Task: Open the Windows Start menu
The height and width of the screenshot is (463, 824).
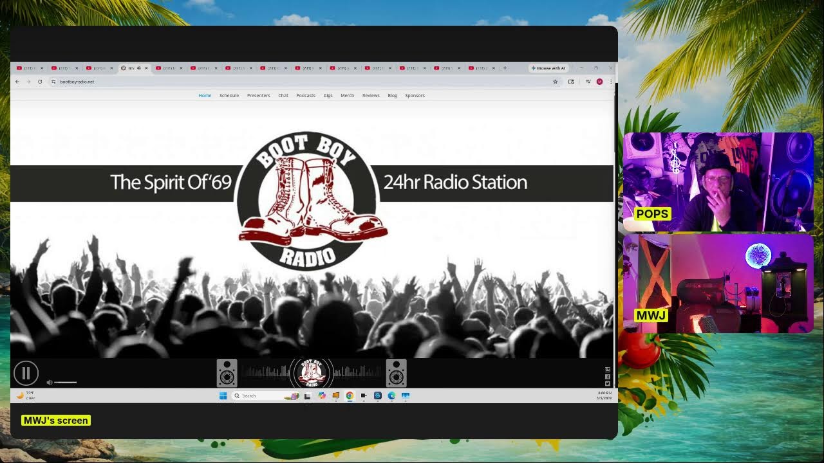Action: click(x=223, y=395)
